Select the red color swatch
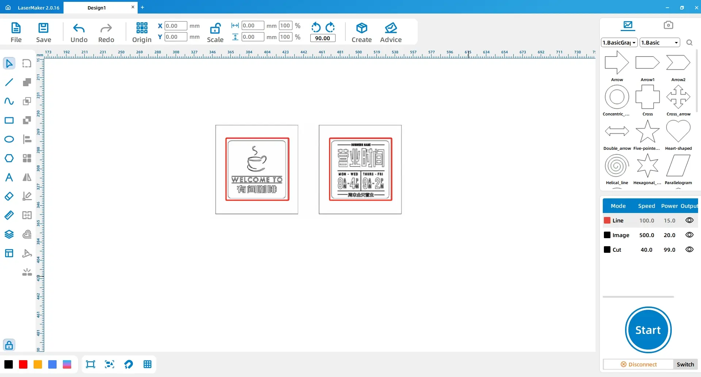Image resolution: width=701 pixels, height=377 pixels. click(x=23, y=364)
